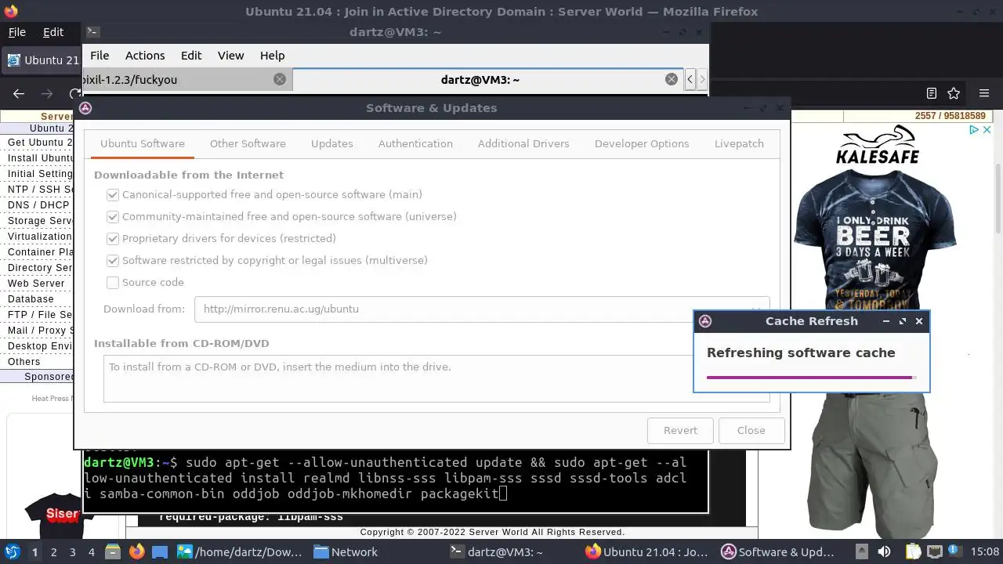Switch to /home/dartz/Dow... taskbar window
The image size is (1003, 564).
(x=240, y=551)
